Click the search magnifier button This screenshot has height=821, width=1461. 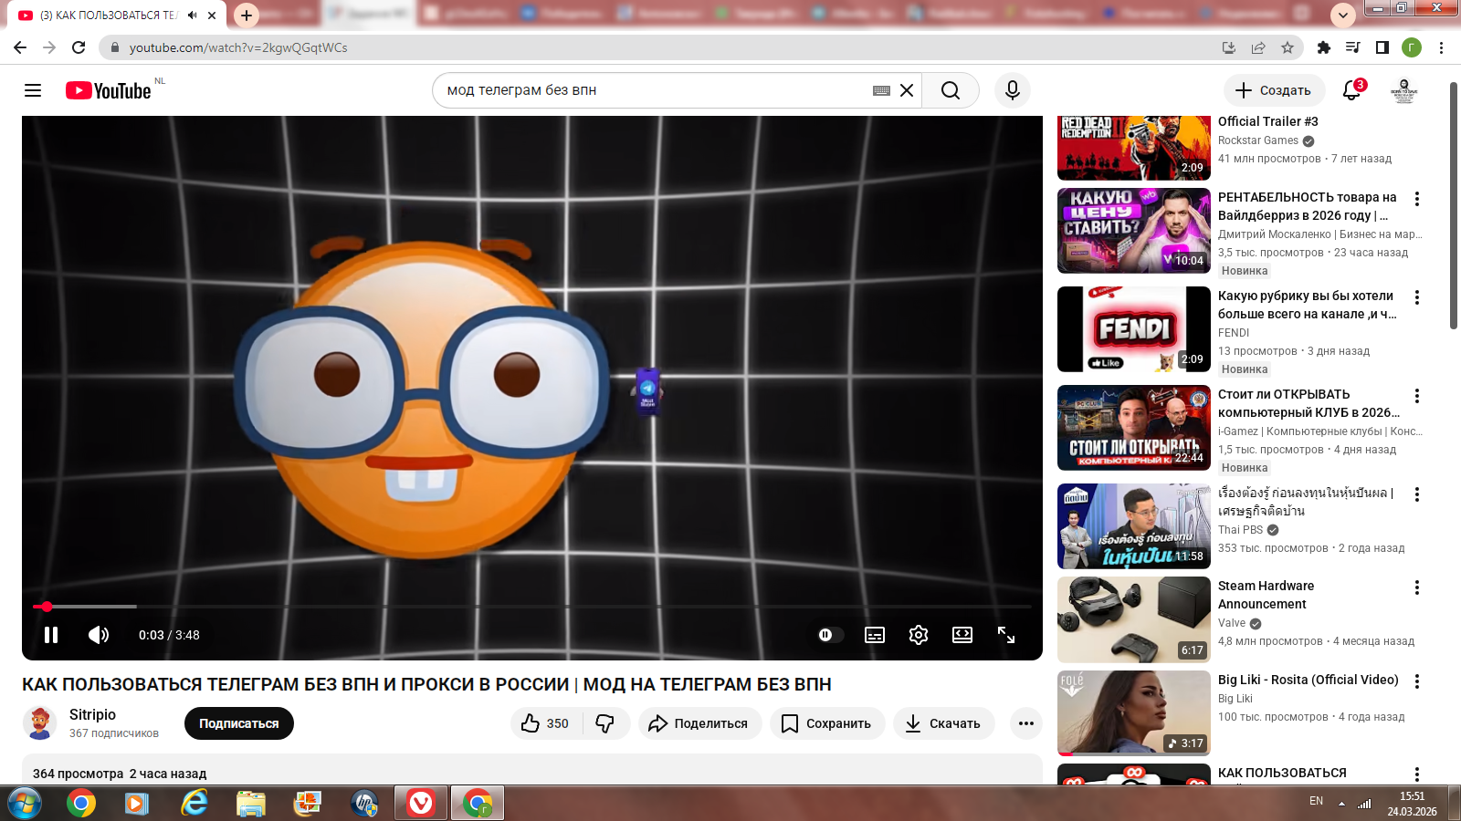(x=950, y=90)
